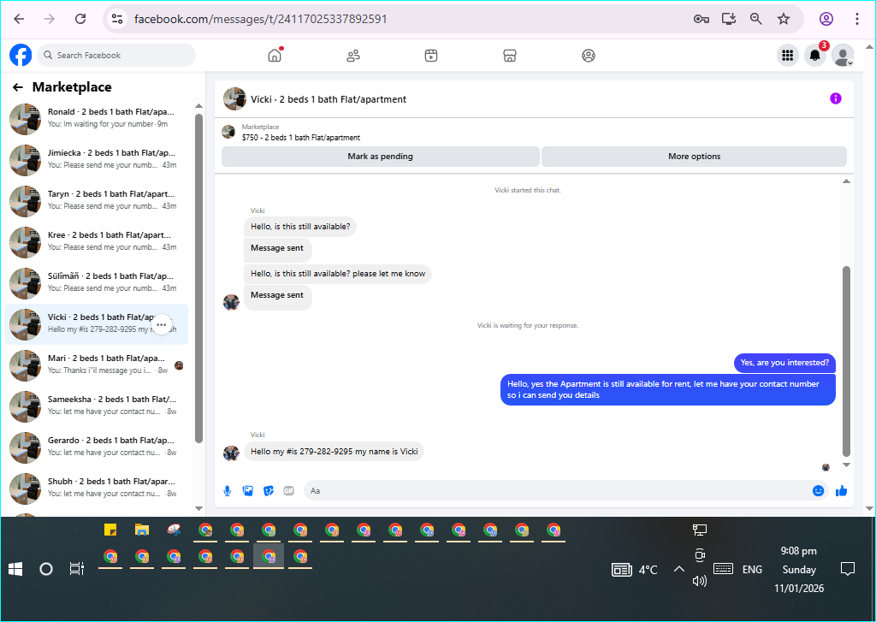Click the GIF picker icon
The height and width of the screenshot is (622, 876).
(x=289, y=491)
